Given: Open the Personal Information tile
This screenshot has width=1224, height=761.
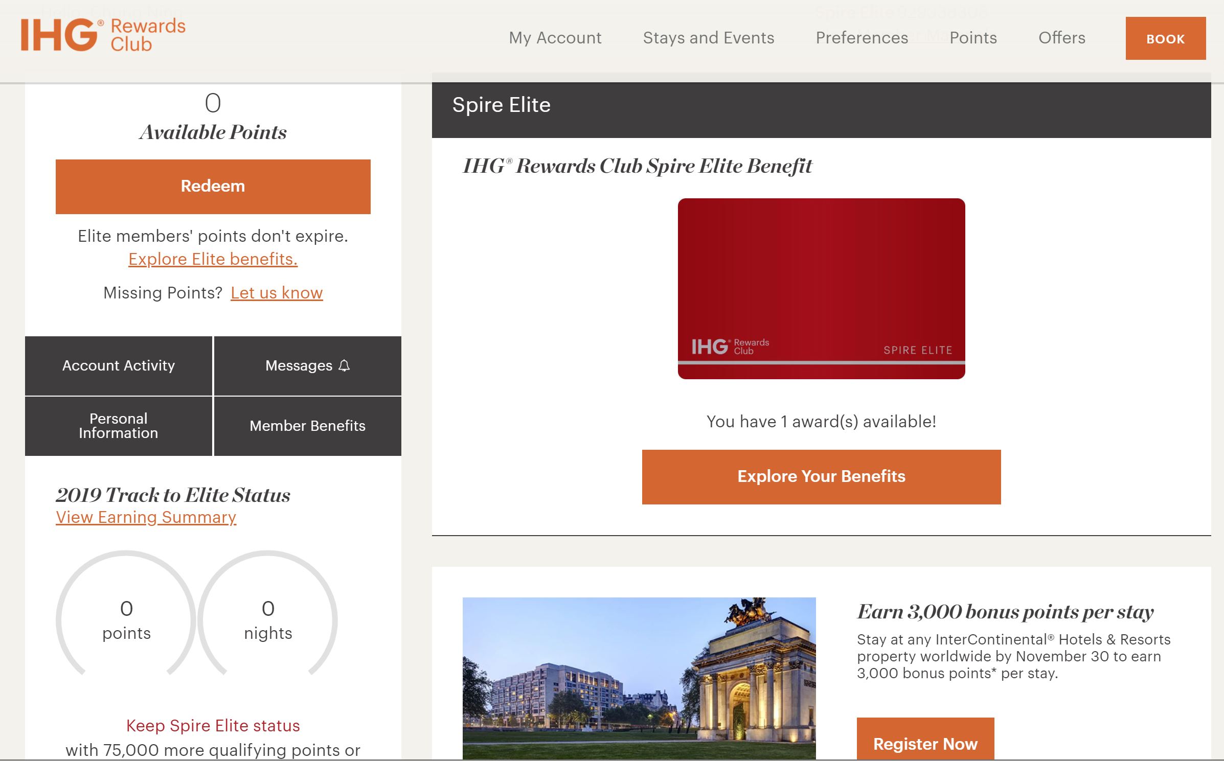Looking at the screenshot, I should 119,426.
